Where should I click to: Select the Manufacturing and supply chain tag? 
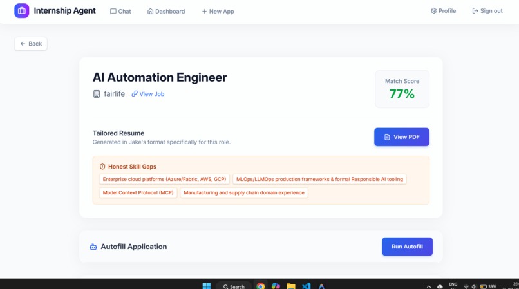click(x=244, y=192)
